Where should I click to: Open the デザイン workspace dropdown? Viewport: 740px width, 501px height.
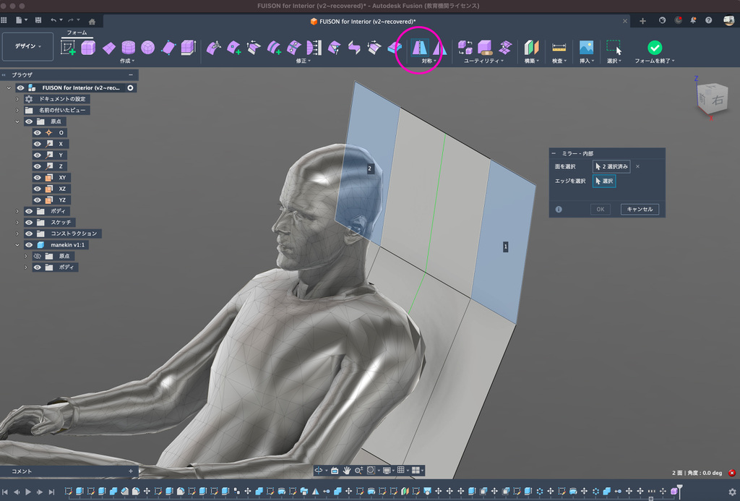(27, 46)
